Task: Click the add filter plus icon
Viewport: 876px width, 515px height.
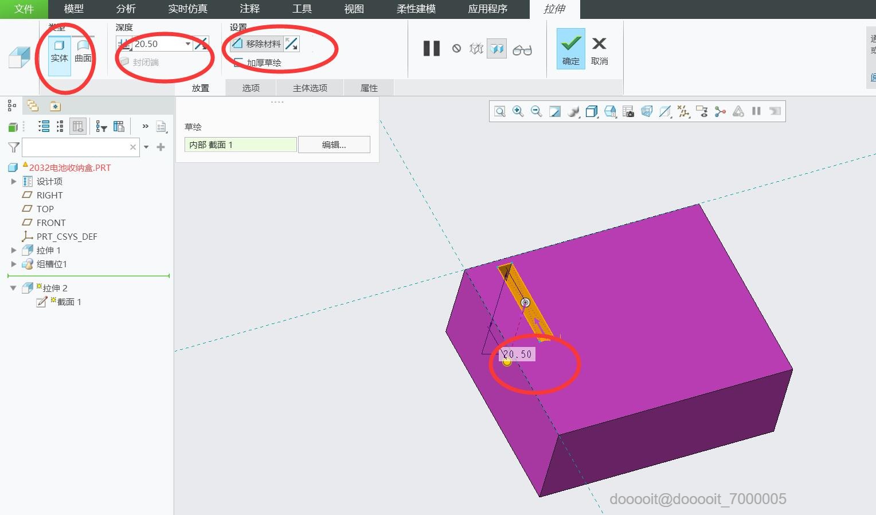Action: (x=161, y=147)
